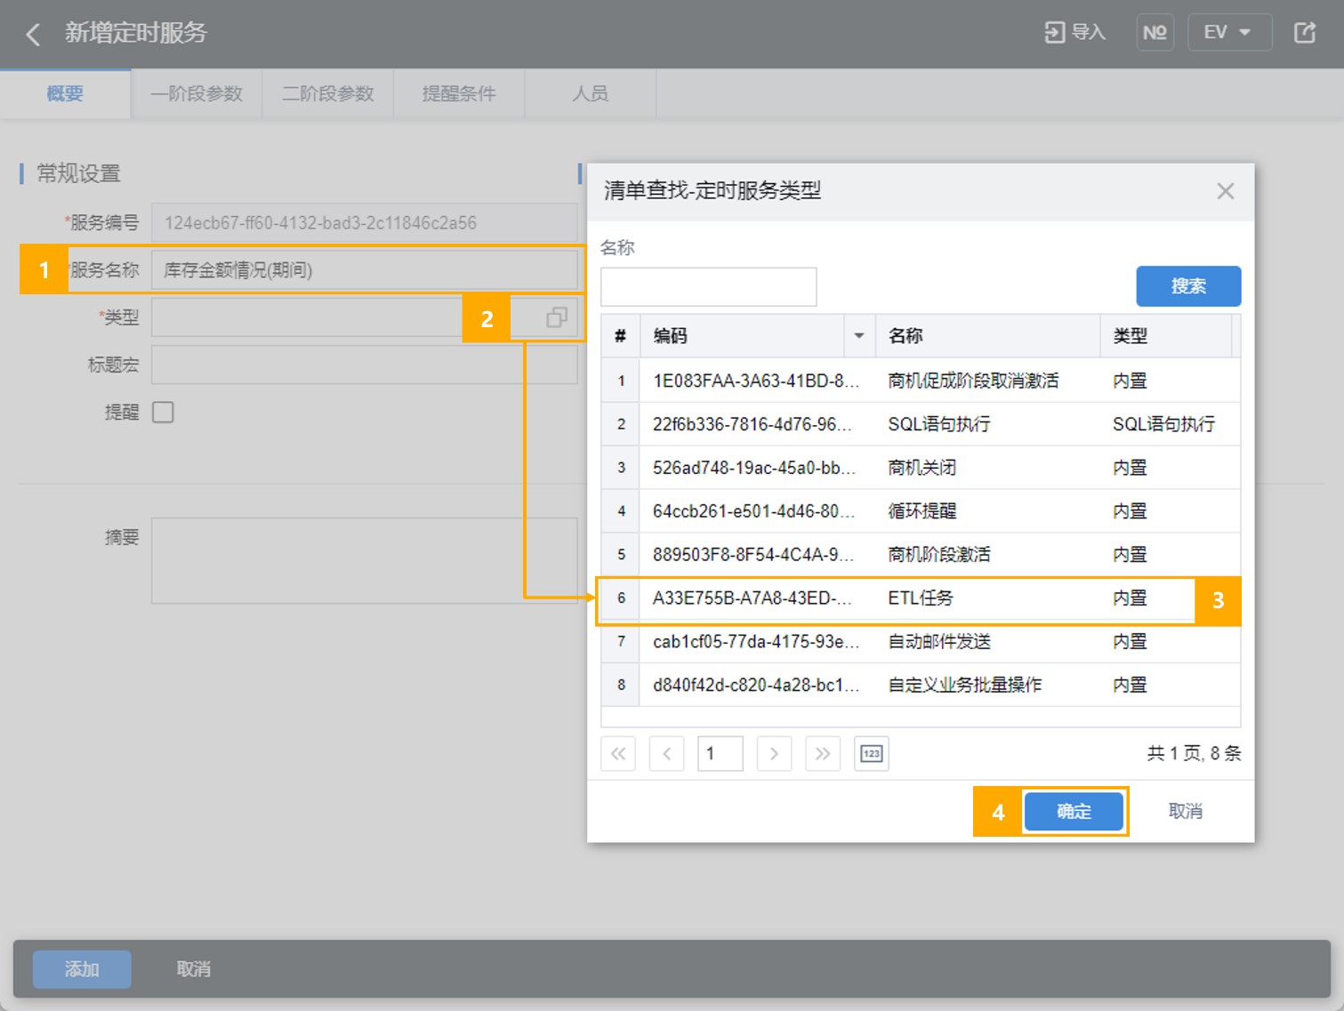Click code cell d840f42d-c820-4a28-bc1...
The width and height of the screenshot is (1344, 1011).
[x=756, y=686]
